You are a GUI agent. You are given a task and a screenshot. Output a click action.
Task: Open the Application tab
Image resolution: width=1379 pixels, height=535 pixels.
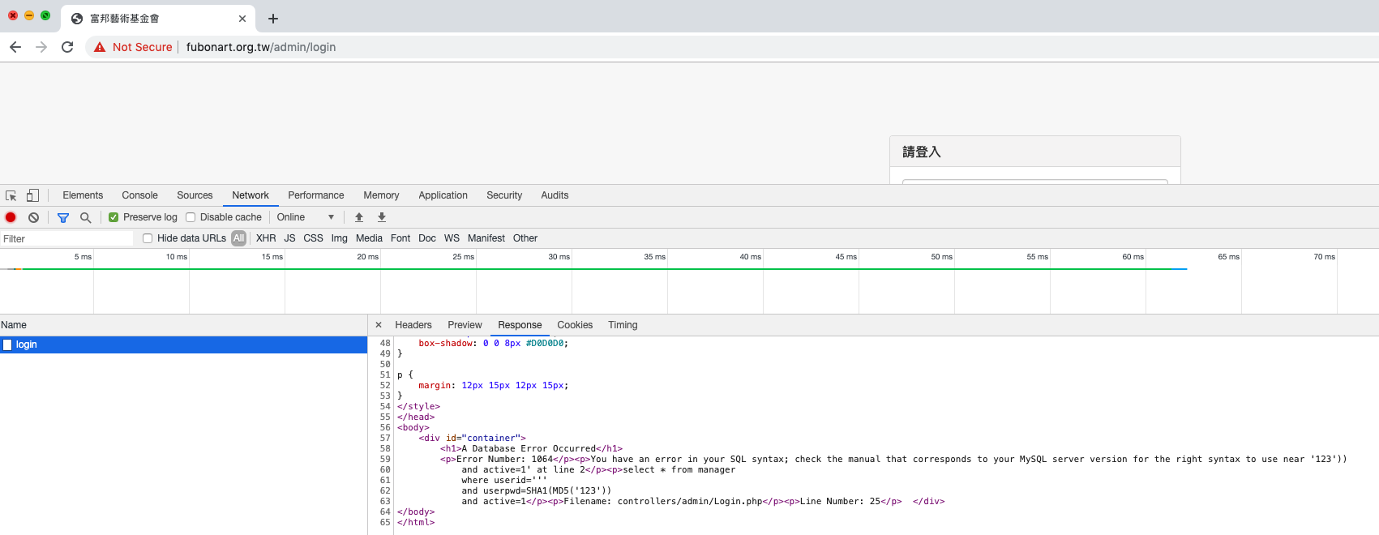443,195
